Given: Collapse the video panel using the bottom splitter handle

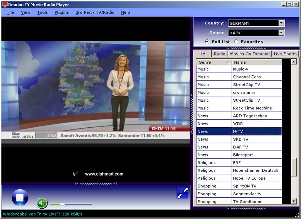Looking at the screenshot, I should coord(95,184).
